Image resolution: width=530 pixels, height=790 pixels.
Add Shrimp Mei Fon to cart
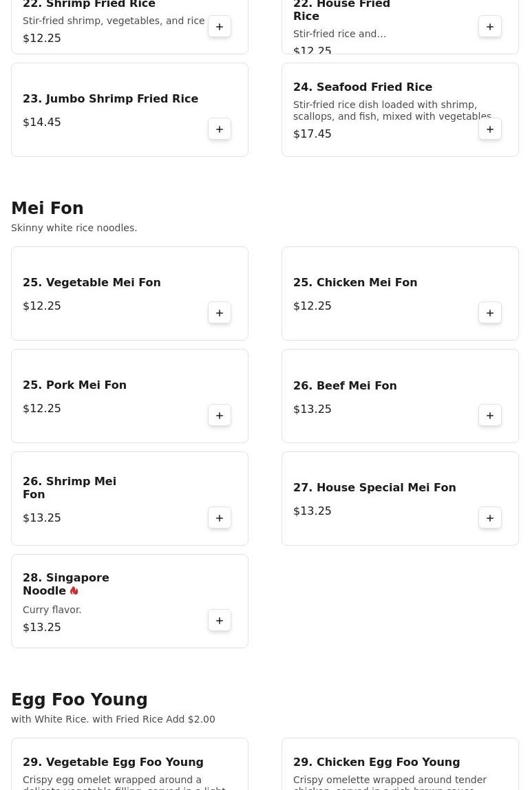(x=220, y=518)
